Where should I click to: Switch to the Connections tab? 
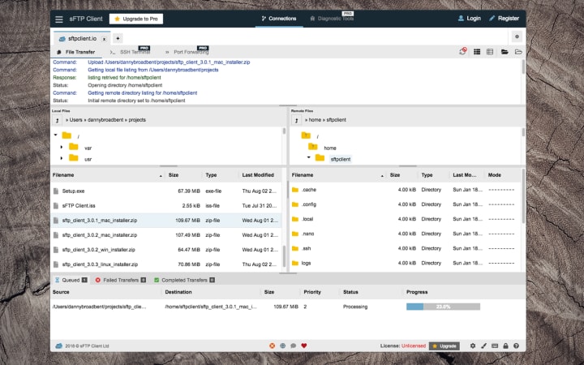(x=279, y=19)
